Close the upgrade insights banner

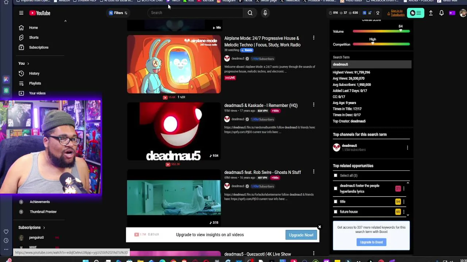tap(320, 227)
